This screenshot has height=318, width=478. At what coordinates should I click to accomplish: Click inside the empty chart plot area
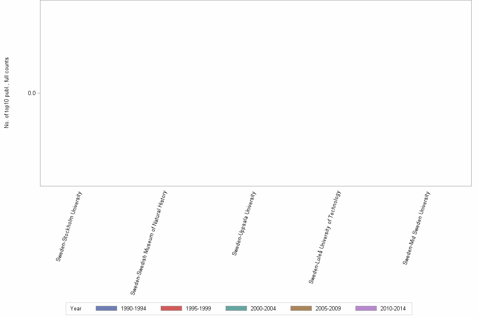click(x=253, y=93)
